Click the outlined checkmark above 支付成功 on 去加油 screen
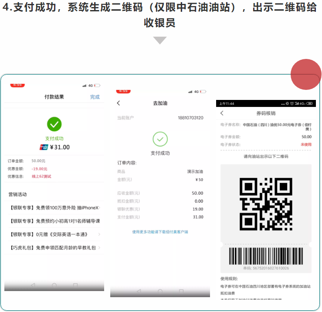The height and width of the screenshot is (312, 322). coord(160,139)
